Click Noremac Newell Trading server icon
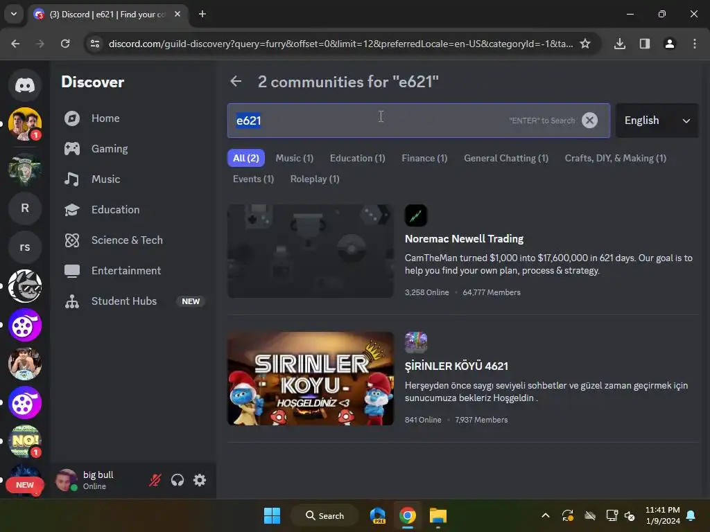Image resolution: width=710 pixels, height=532 pixels. click(x=416, y=215)
